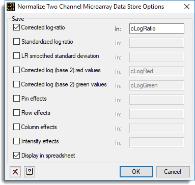Toggle Display in spreadsheet off
The image size is (195, 185).
(x=16, y=156)
